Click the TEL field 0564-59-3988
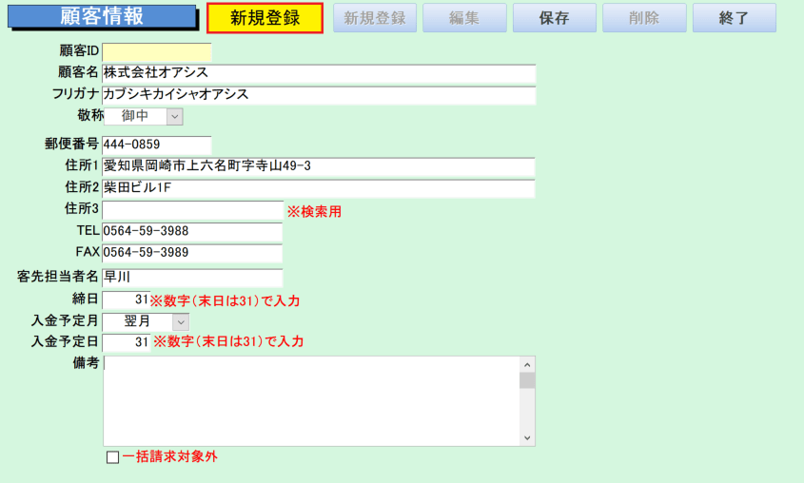804x483 pixels. point(192,231)
